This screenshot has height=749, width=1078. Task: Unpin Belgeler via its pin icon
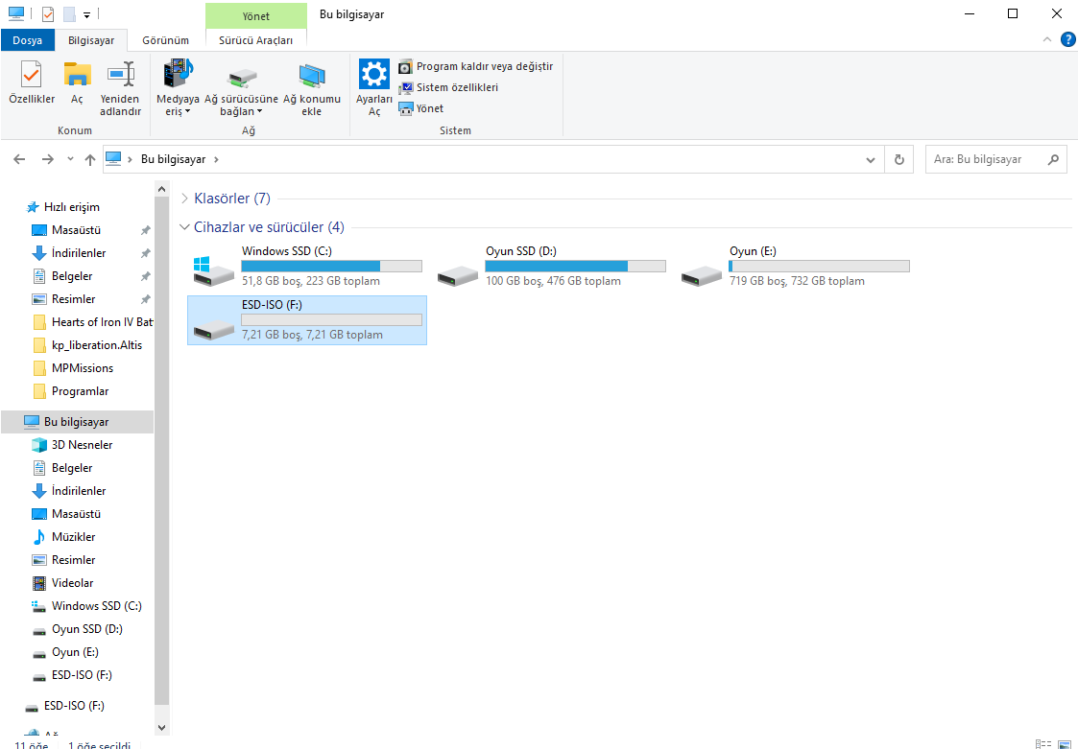[x=145, y=276]
